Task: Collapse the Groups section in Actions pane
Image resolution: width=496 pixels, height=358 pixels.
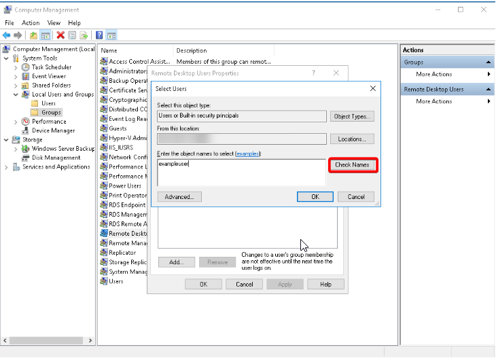Action: [489, 62]
